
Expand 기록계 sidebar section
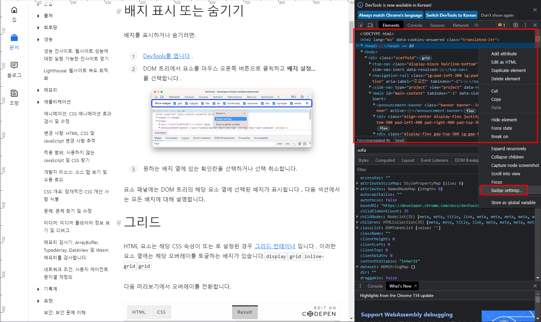click(38, 289)
